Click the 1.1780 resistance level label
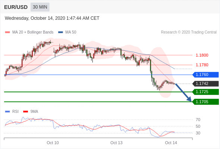 click(202, 65)
